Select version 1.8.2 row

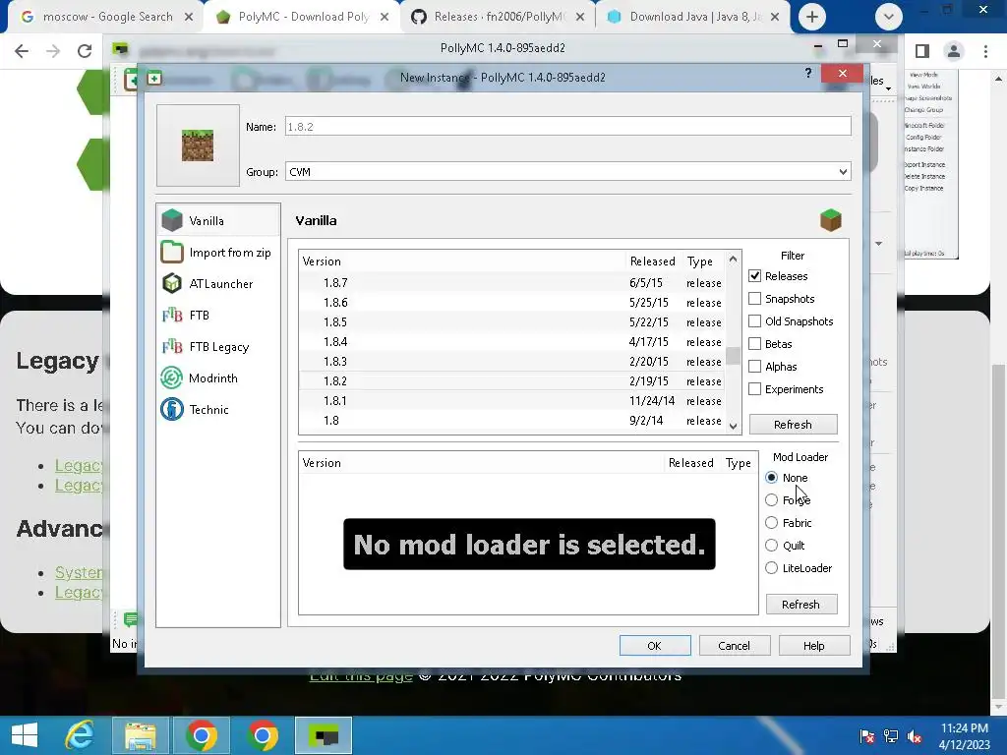pos(511,381)
